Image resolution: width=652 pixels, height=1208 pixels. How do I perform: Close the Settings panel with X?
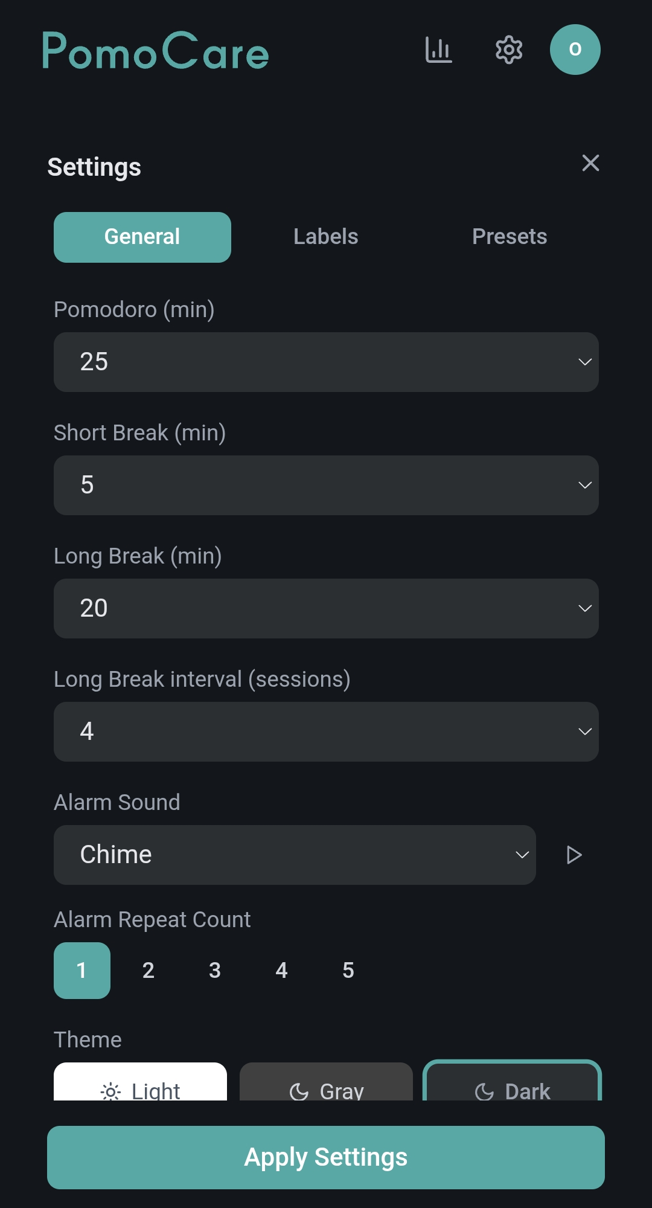coord(590,163)
